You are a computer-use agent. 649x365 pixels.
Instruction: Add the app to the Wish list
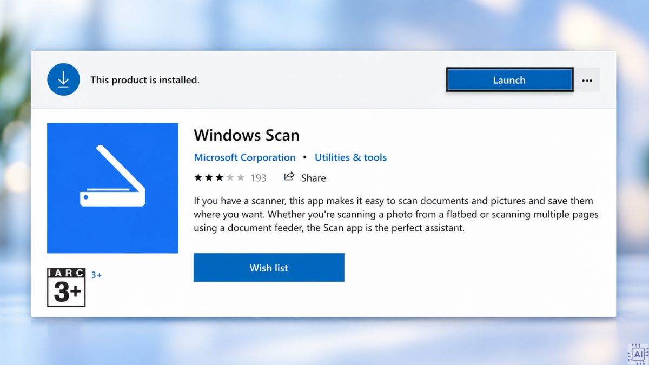click(x=269, y=268)
